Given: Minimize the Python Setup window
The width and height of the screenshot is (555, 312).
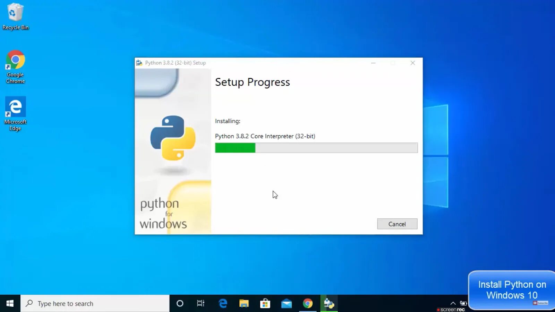Looking at the screenshot, I should [373, 63].
